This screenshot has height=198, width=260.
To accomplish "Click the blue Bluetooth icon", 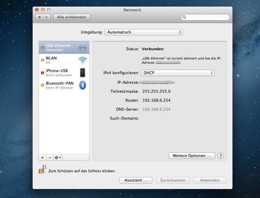I will tap(83, 85).
